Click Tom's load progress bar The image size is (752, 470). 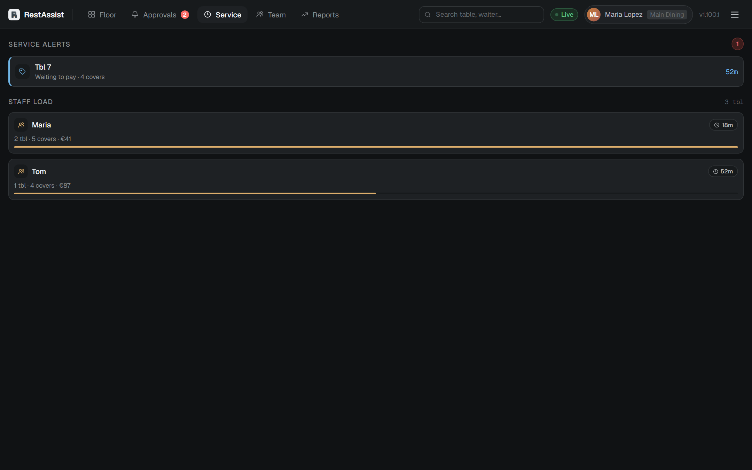376,193
